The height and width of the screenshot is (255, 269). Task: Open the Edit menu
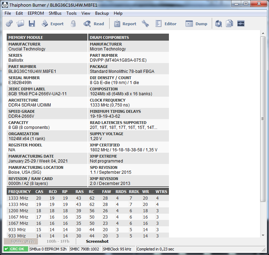click(x=19, y=13)
